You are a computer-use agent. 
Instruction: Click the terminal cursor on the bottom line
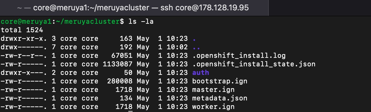(130, 111)
